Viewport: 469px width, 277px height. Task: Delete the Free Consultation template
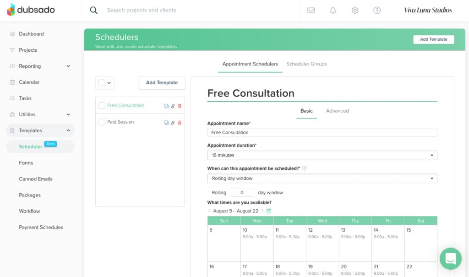pos(180,106)
